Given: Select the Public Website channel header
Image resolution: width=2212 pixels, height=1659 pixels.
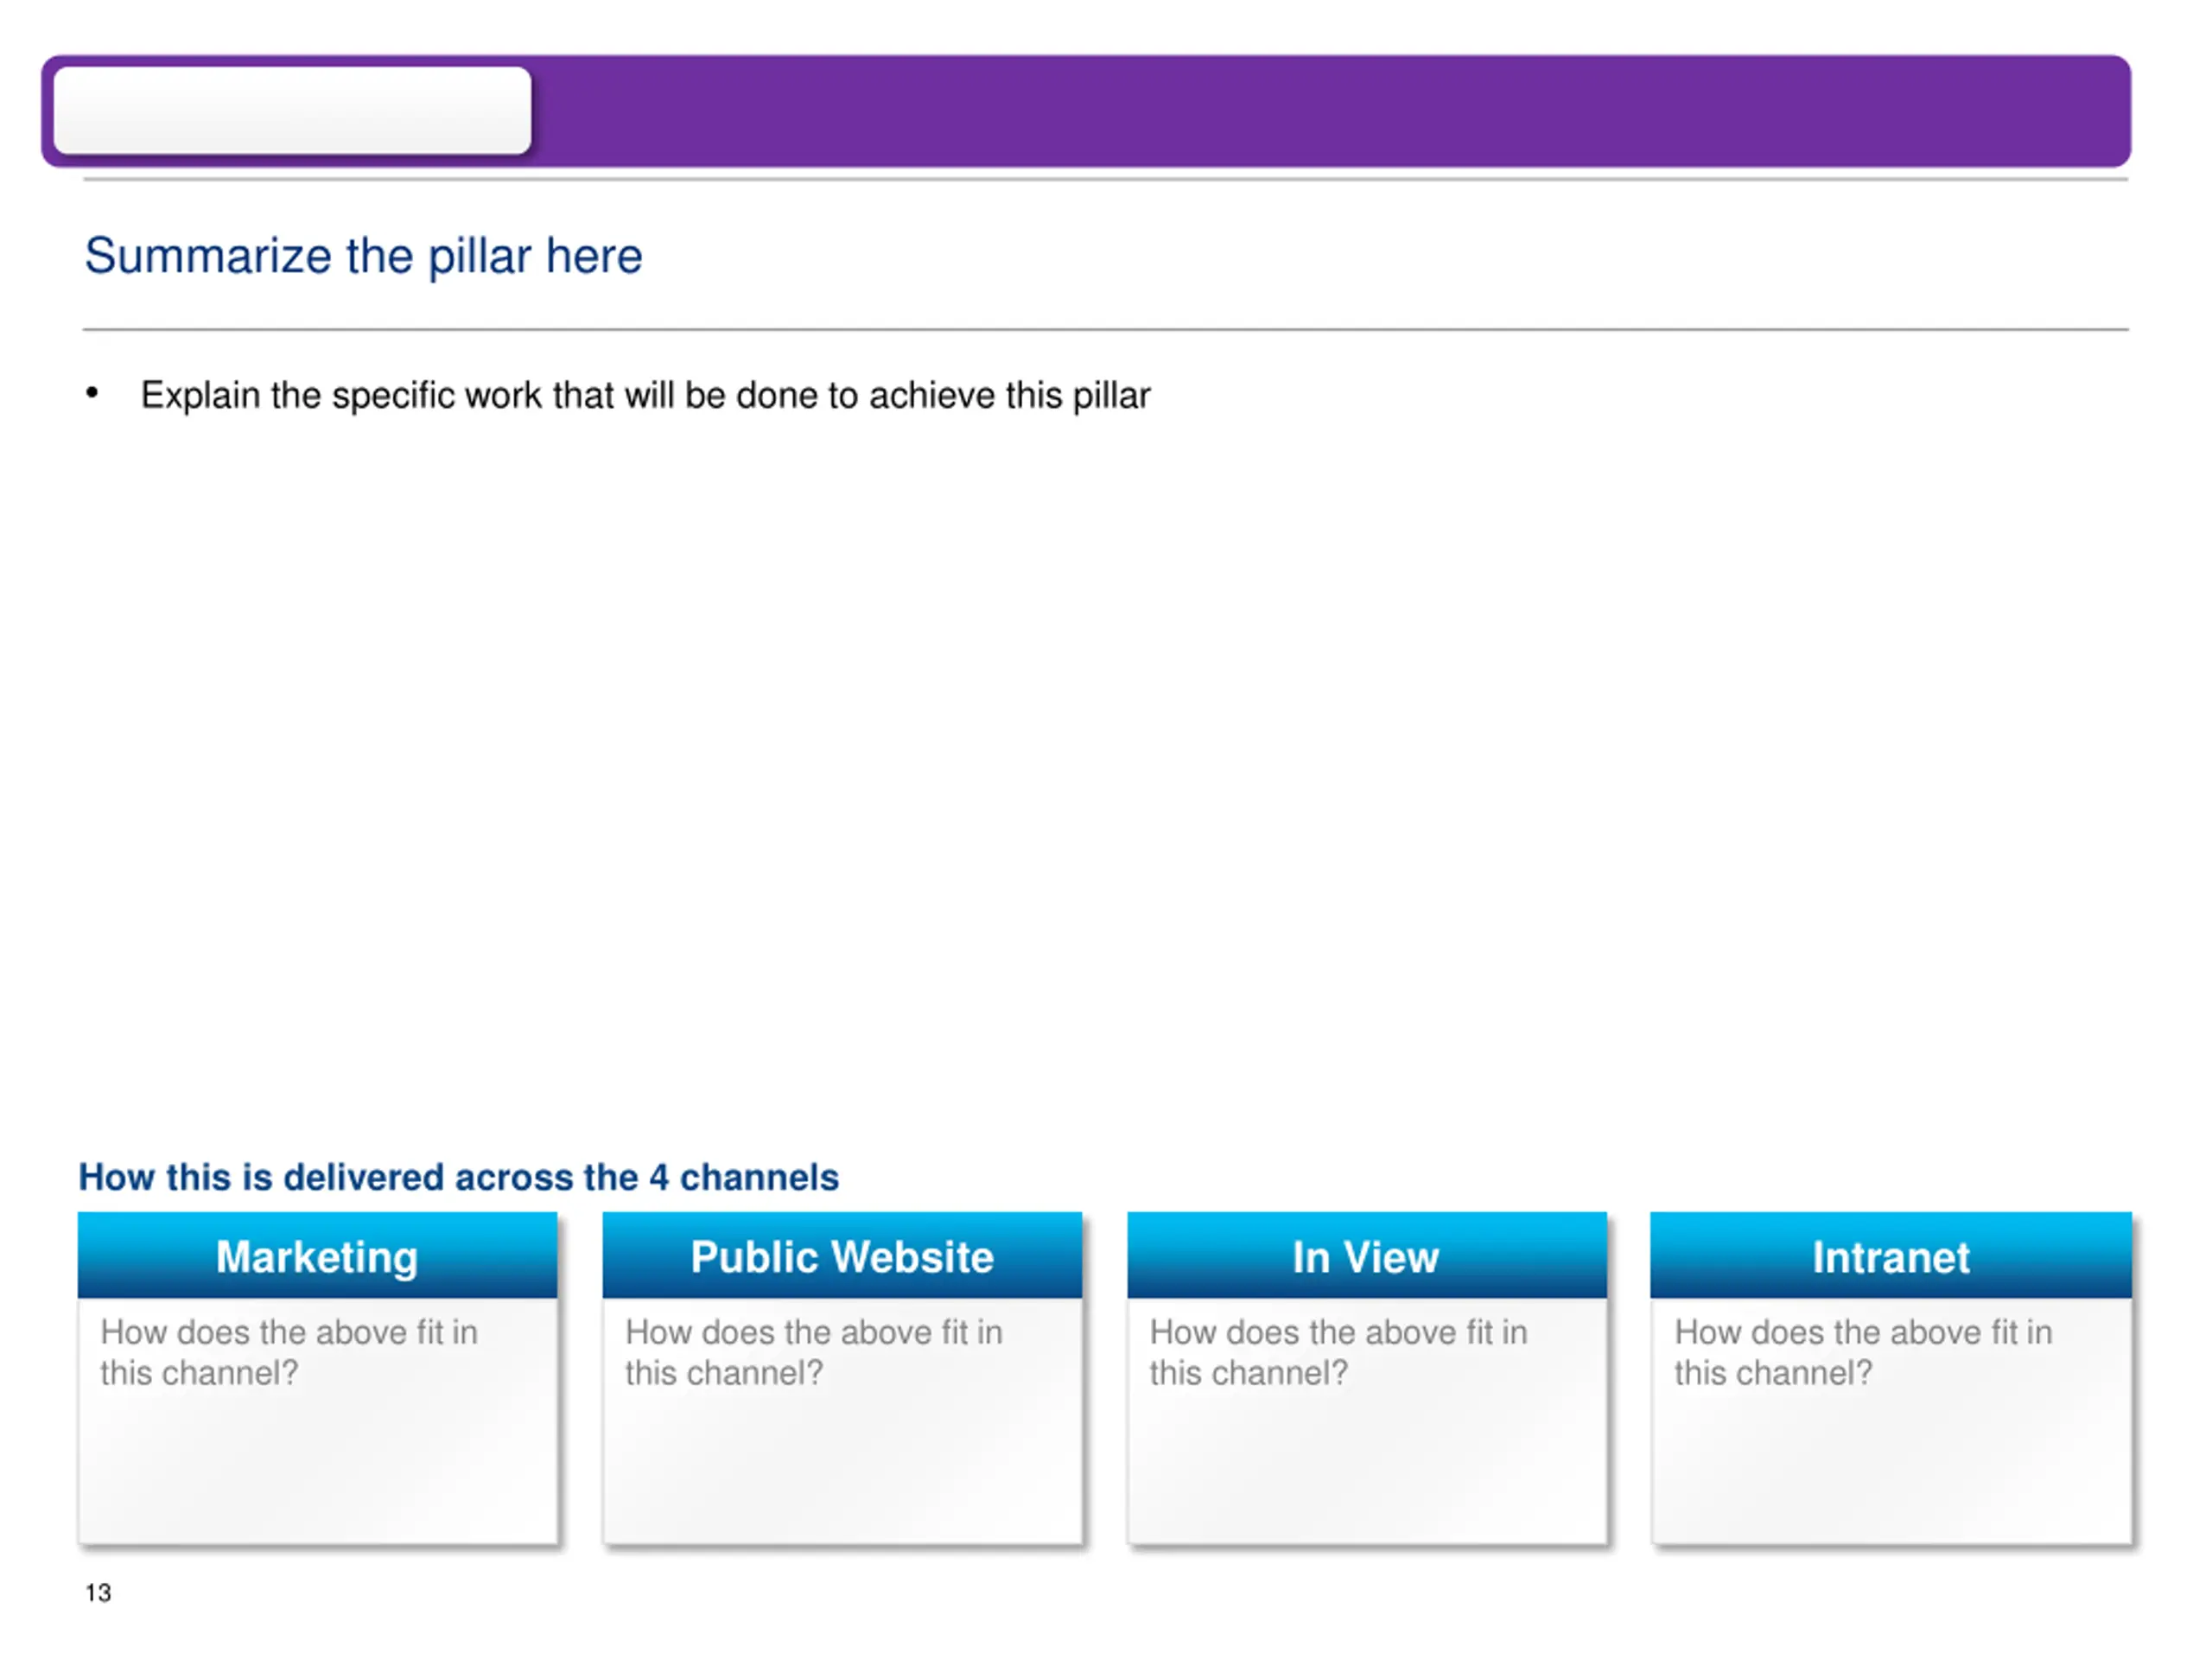Looking at the screenshot, I should click(842, 1255).
